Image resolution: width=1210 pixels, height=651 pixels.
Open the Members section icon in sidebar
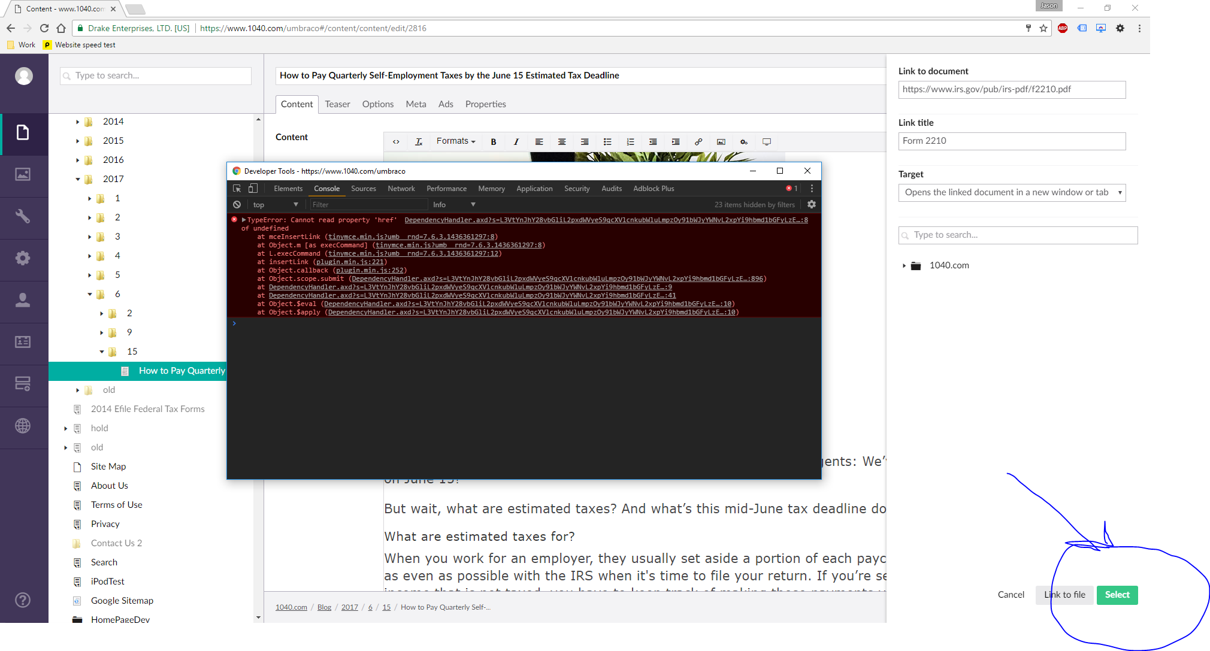point(23,342)
